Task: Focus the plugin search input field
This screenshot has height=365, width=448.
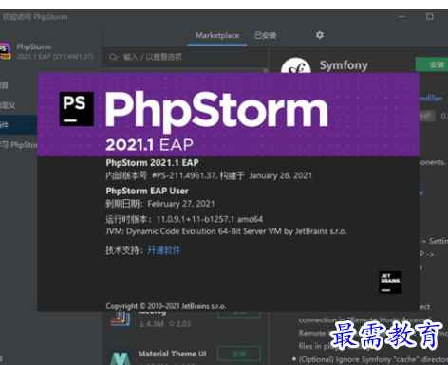Action: 185,57
